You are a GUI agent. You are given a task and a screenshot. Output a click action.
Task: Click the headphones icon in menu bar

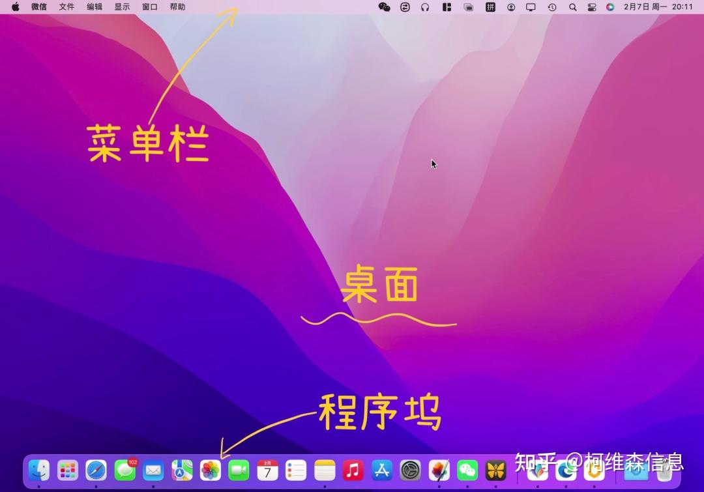click(425, 7)
